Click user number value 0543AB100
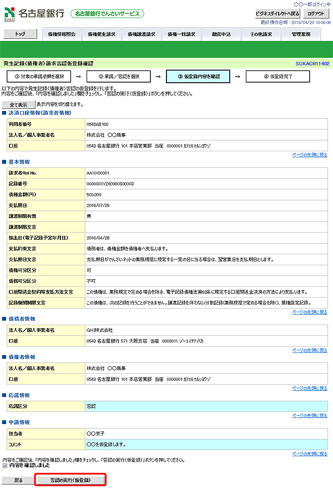 [x=97, y=124]
